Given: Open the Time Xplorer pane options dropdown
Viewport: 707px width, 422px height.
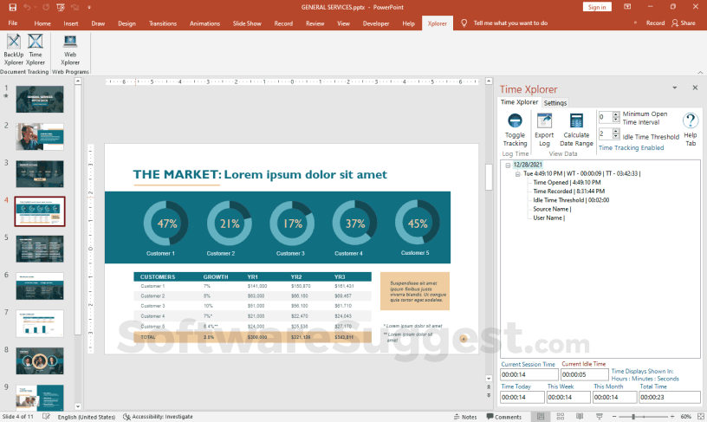Looking at the screenshot, I should [x=677, y=88].
